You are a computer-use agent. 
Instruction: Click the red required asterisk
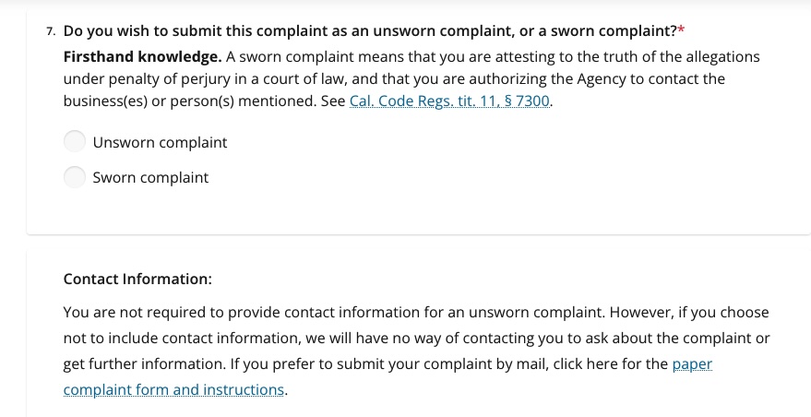pos(681,30)
